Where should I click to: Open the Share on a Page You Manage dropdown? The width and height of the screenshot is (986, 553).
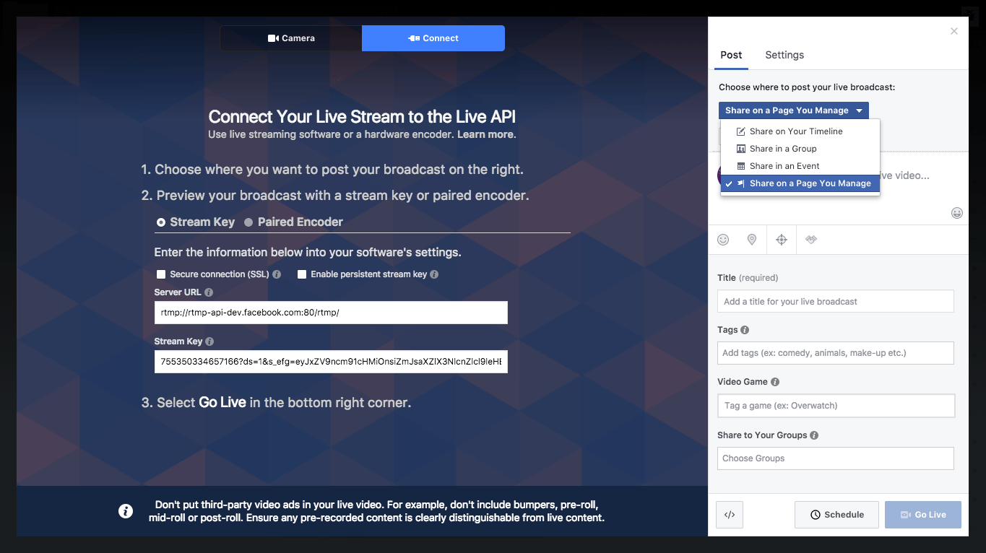click(x=793, y=110)
